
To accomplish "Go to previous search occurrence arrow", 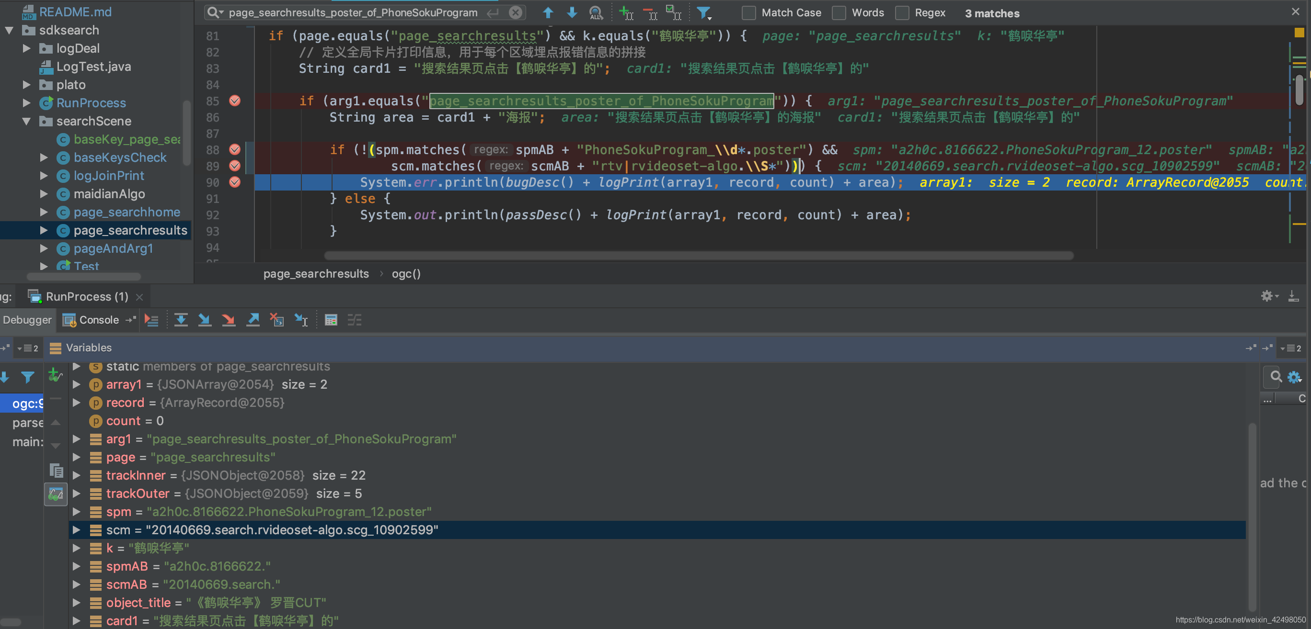I will tap(548, 13).
